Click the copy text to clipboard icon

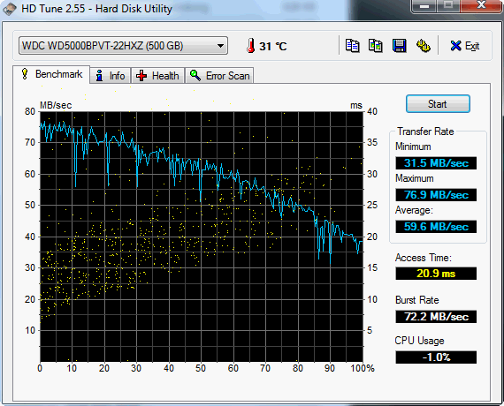click(x=352, y=46)
